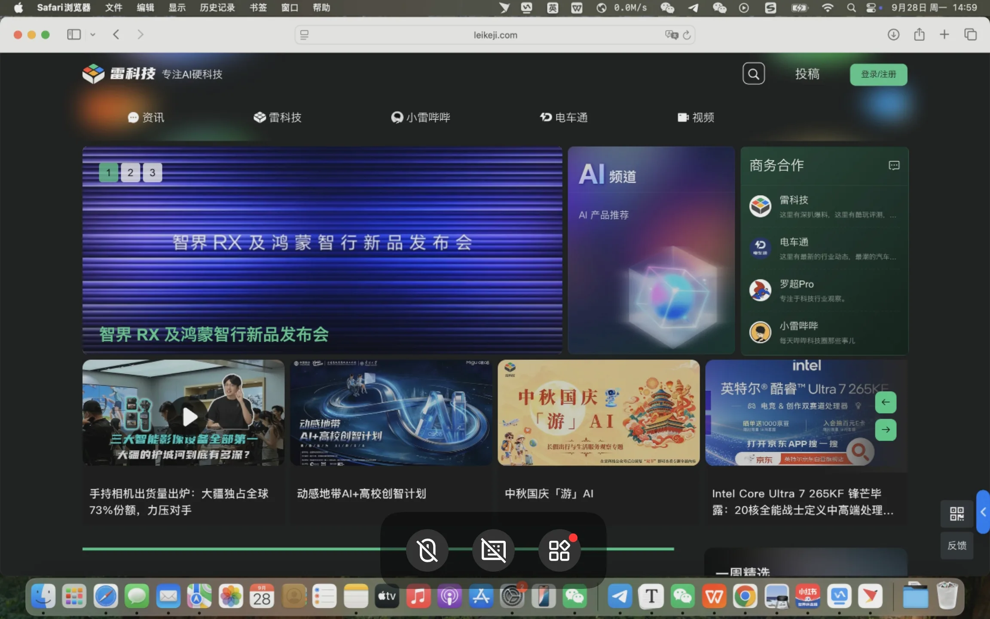The width and height of the screenshot is (990, 619).
Task: Toggle the Safari sidebar
Action: coord(74,35)
